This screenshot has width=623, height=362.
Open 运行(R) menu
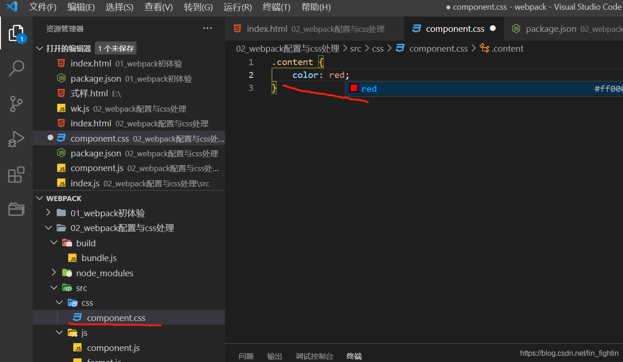(238, 7)
